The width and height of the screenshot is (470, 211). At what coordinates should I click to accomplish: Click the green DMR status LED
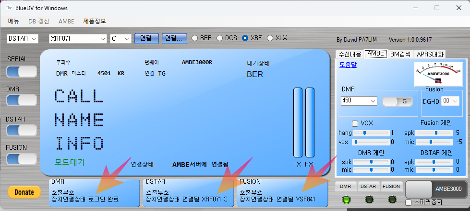coord(346,200)
